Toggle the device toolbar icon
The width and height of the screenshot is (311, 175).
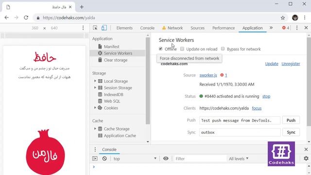pos(104,28)
